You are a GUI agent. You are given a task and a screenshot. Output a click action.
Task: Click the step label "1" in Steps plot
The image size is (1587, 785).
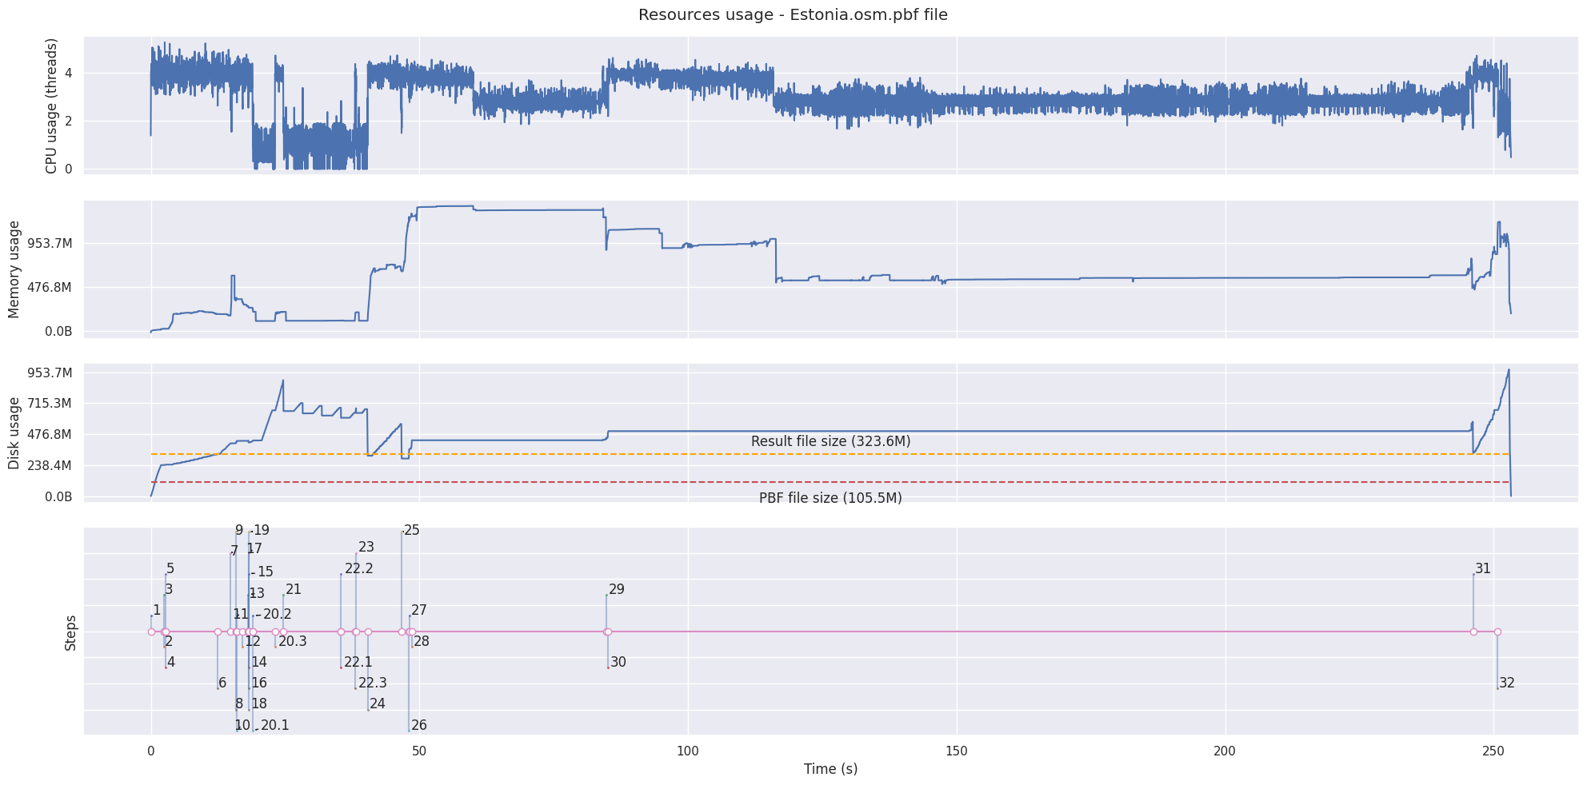click(x=157, y=611)
